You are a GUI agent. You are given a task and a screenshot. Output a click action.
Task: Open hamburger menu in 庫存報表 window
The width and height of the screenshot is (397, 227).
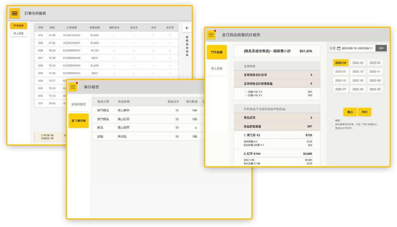point(73,87)
